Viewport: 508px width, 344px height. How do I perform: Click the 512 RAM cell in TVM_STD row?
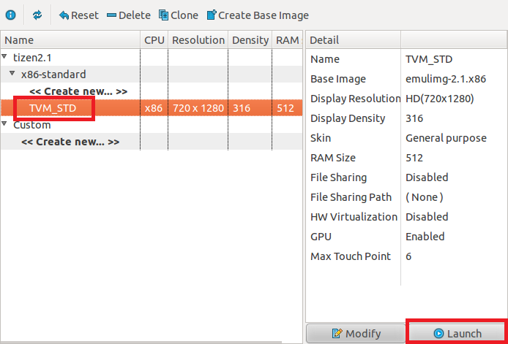pyautogui.click(x=285, y=108)
